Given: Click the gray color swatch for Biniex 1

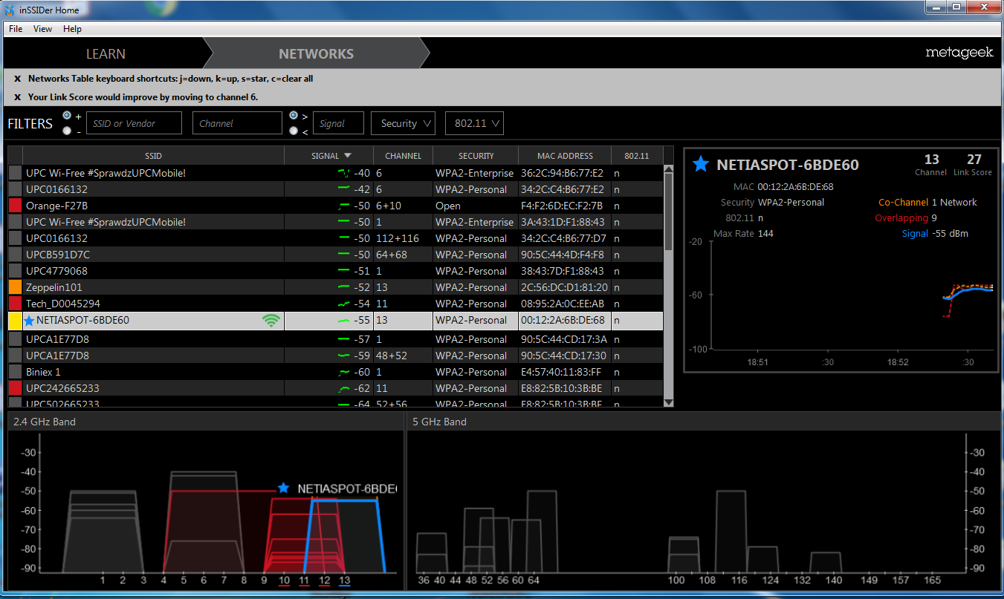Looking at the screenshot, I should click(x=15, y=372).
